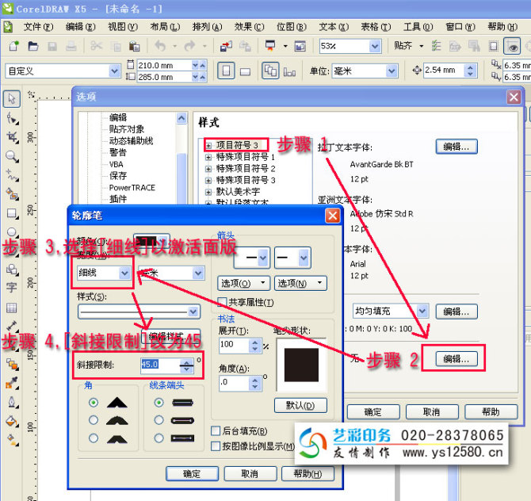
Task: Click the black outline color swatch
Action: (151, 241)
